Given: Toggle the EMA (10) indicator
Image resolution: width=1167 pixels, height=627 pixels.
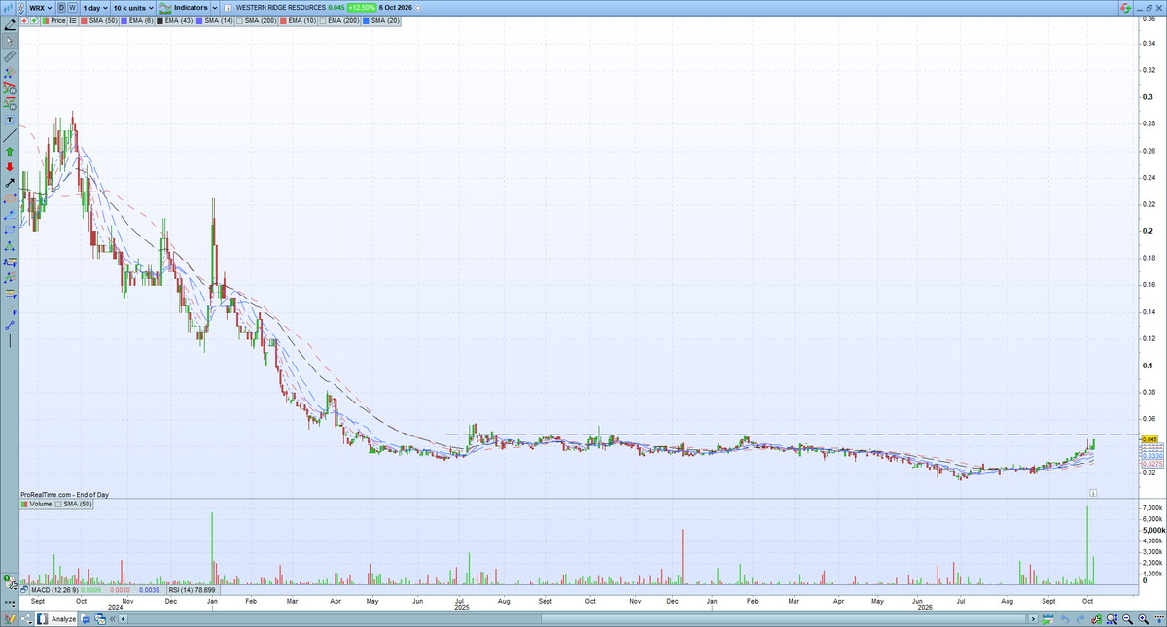Looking at the screenshot, I should [x=298, y=21].
